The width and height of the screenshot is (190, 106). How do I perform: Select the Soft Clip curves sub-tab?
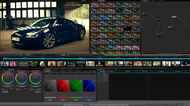click(x=55, y=72)
